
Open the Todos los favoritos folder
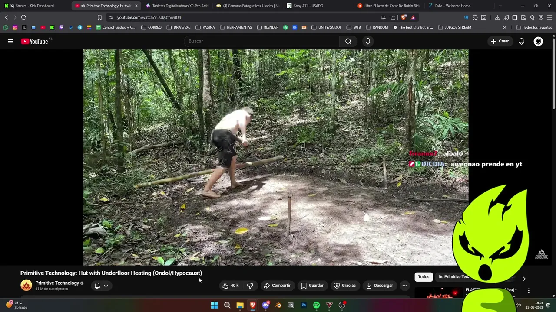(x=534, y=27)
